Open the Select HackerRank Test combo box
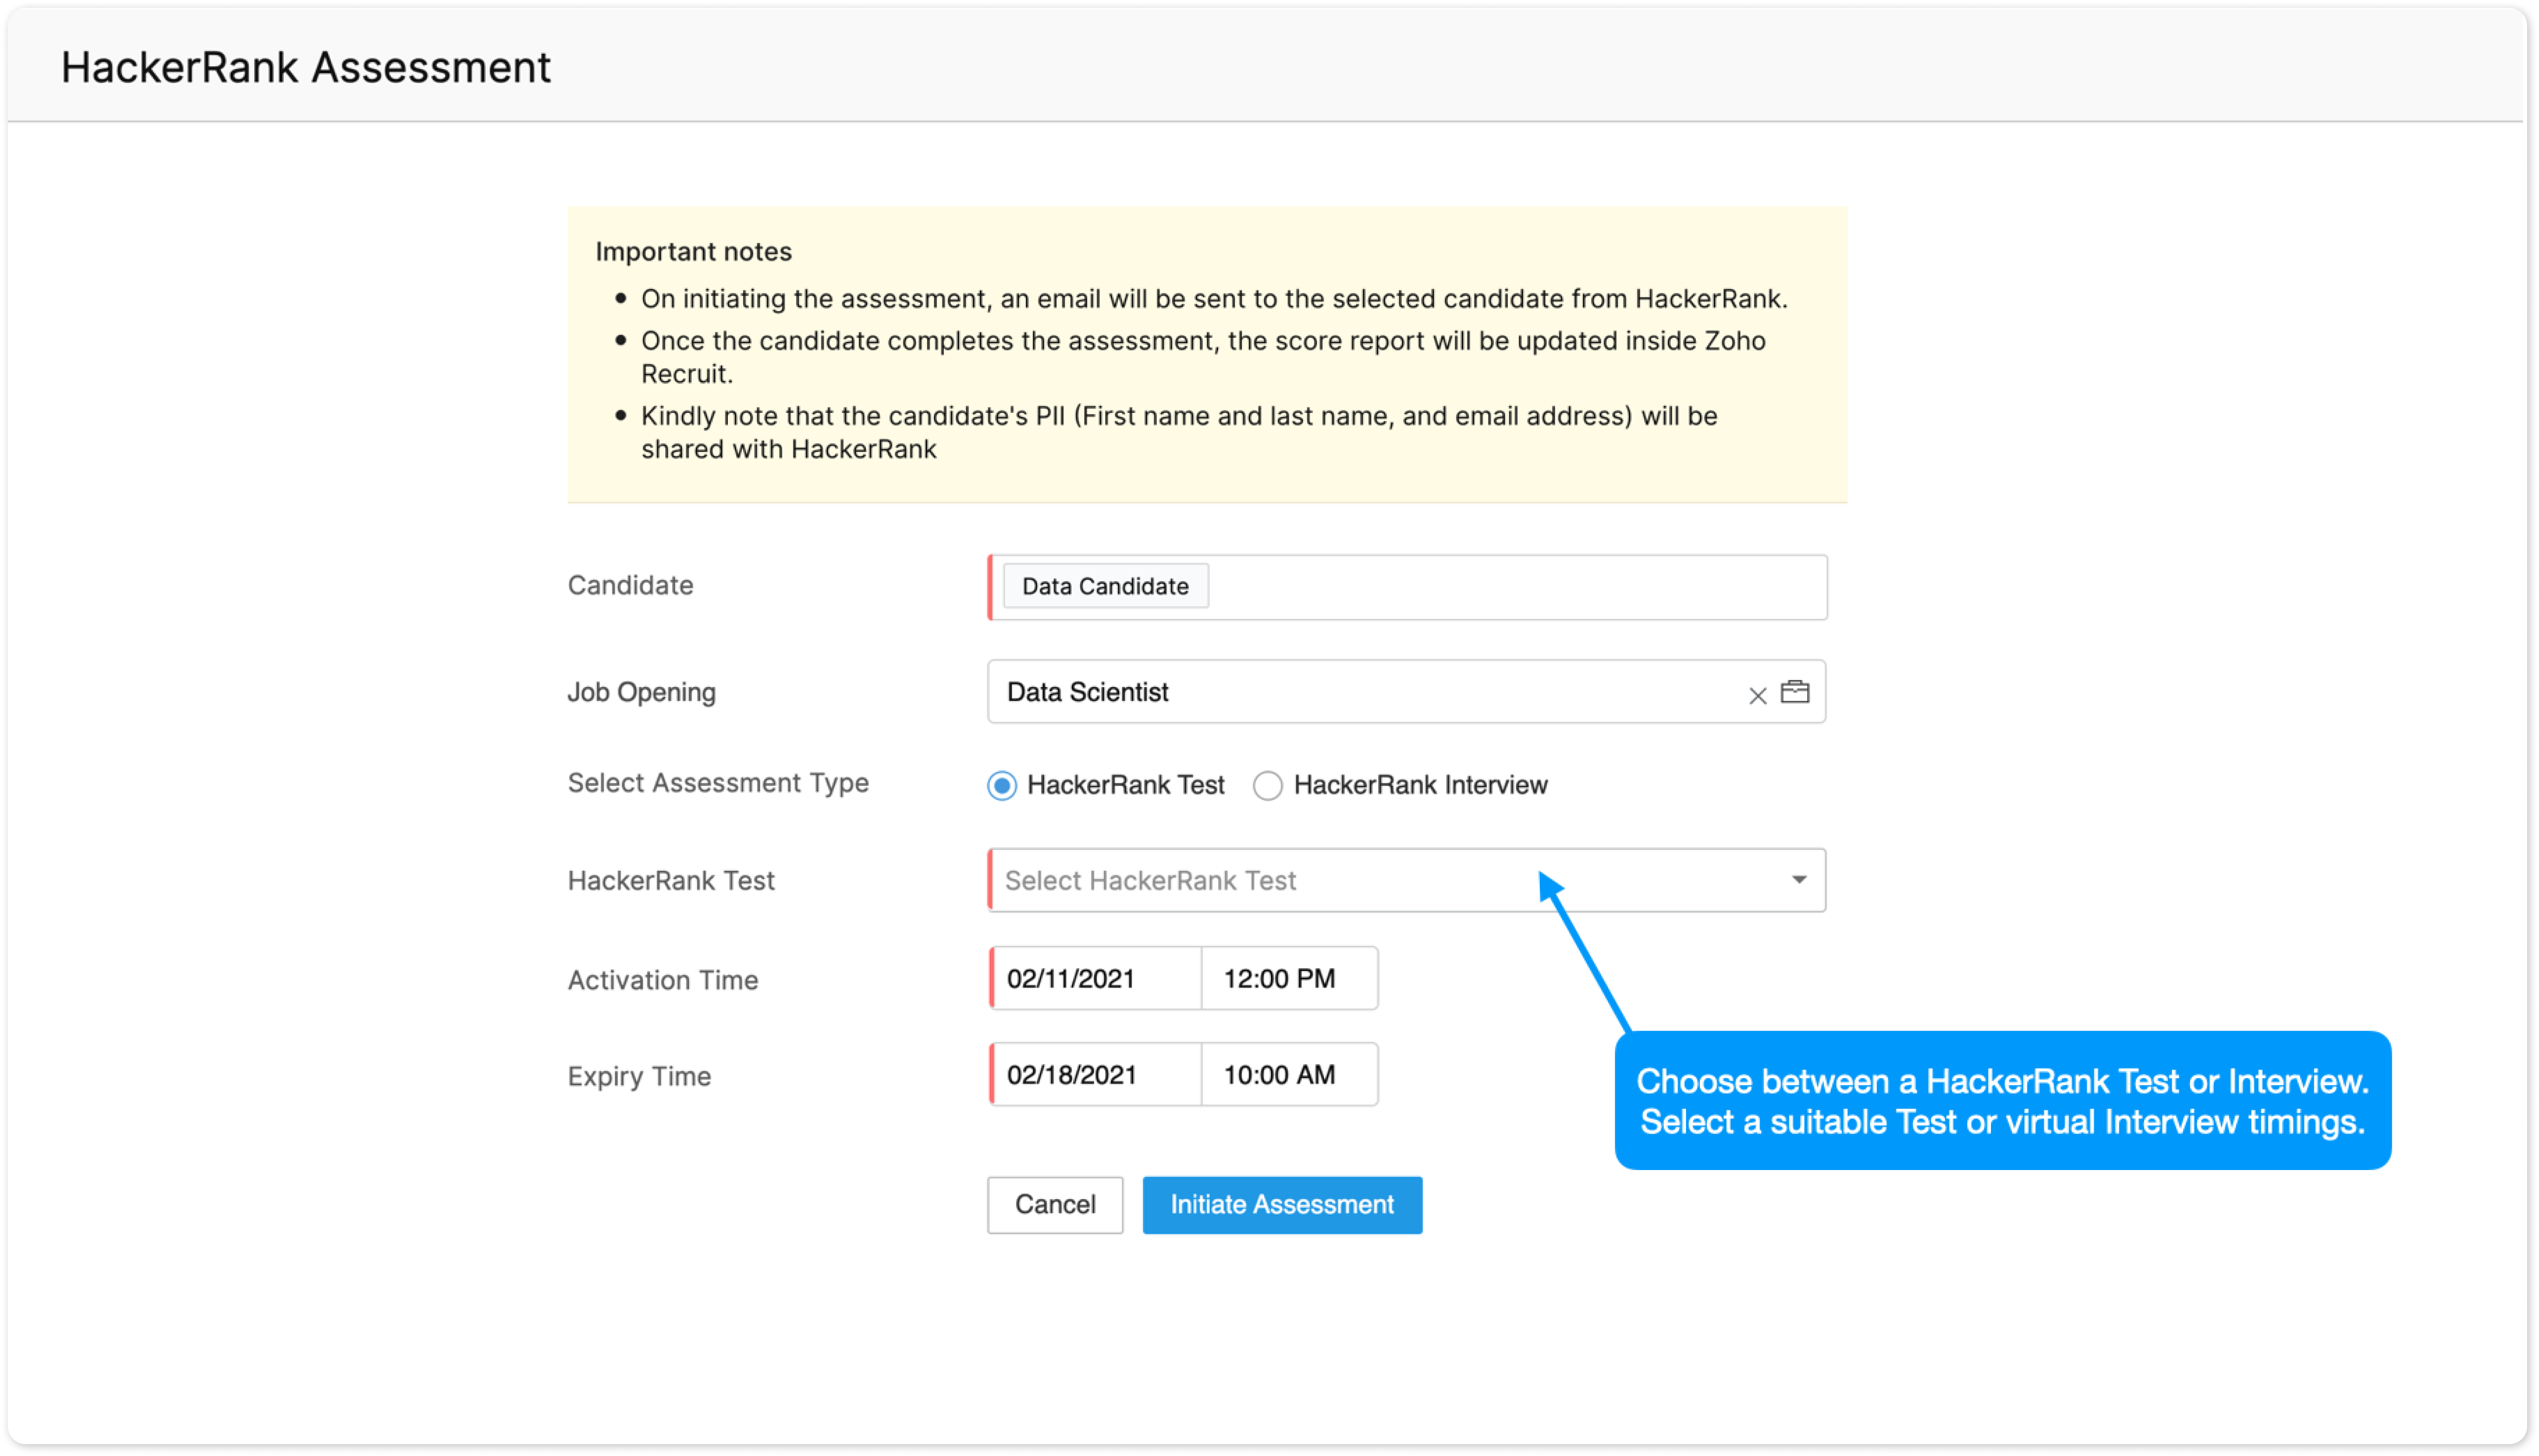This screenshot has width=2539, height=1456. pyautogui.click(x=1406, y=880)
